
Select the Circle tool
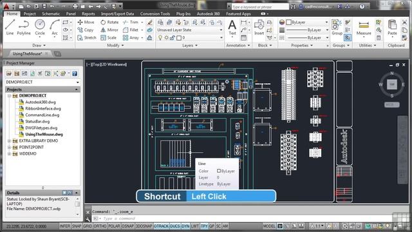coord(40,27)
